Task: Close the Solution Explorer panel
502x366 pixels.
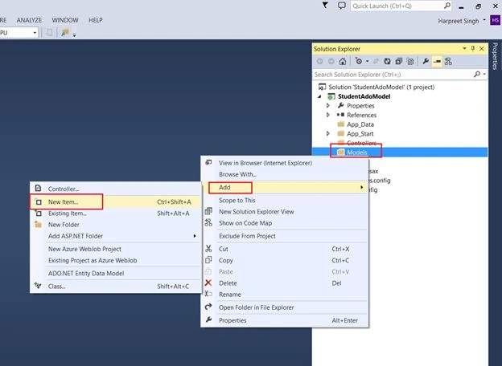Action: [482, 48]
